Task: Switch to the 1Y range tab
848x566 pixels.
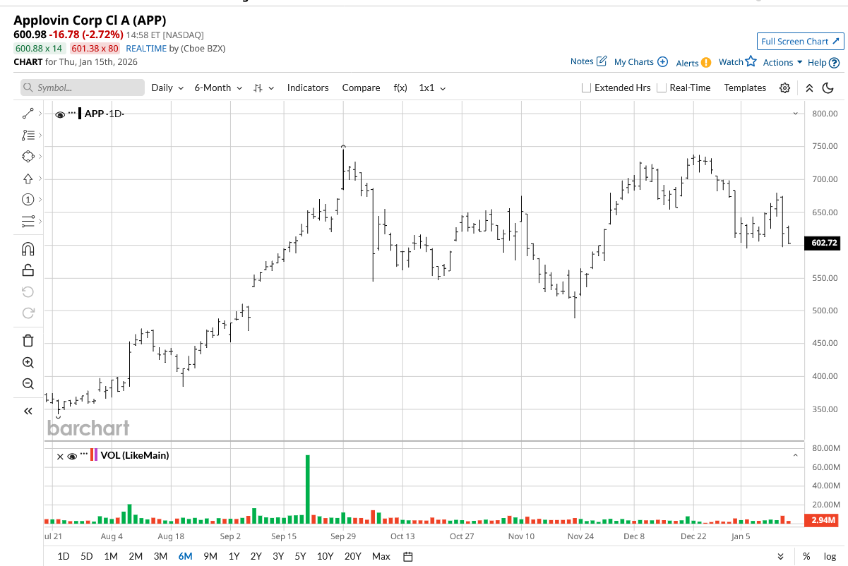Action: (x=234, y=556)
